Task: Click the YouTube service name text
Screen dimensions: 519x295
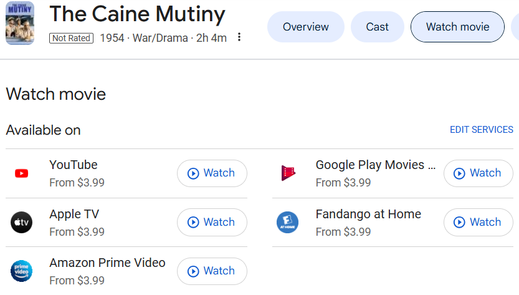Action: (x=74, y=165)
